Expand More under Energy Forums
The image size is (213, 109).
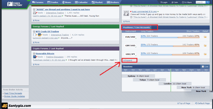tap(36, 42)
